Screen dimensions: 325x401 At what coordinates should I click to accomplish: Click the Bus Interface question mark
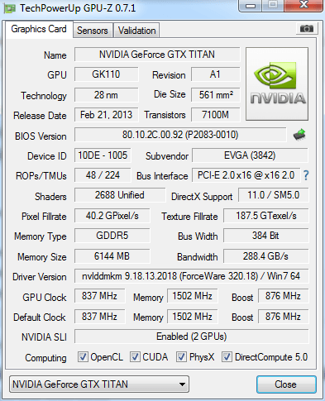click(x=306, y=175)
